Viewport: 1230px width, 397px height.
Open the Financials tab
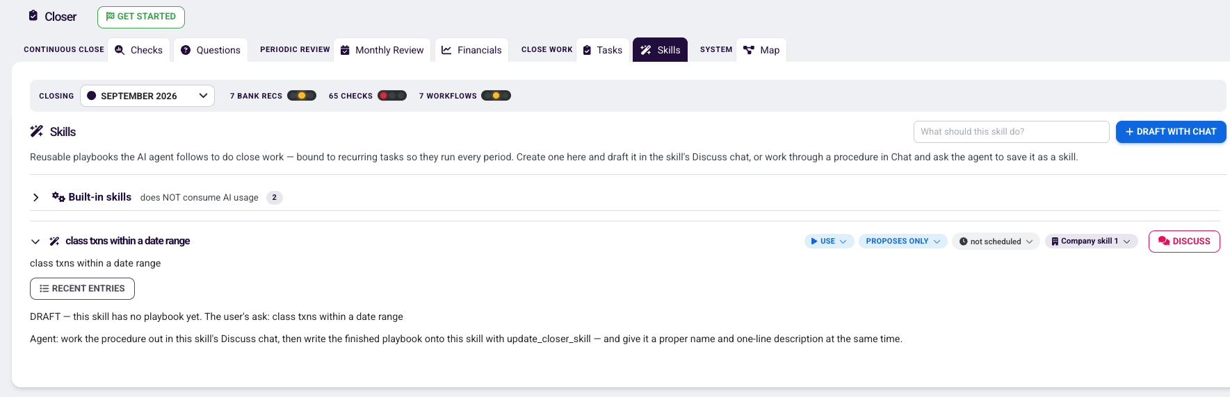(471, 50)
